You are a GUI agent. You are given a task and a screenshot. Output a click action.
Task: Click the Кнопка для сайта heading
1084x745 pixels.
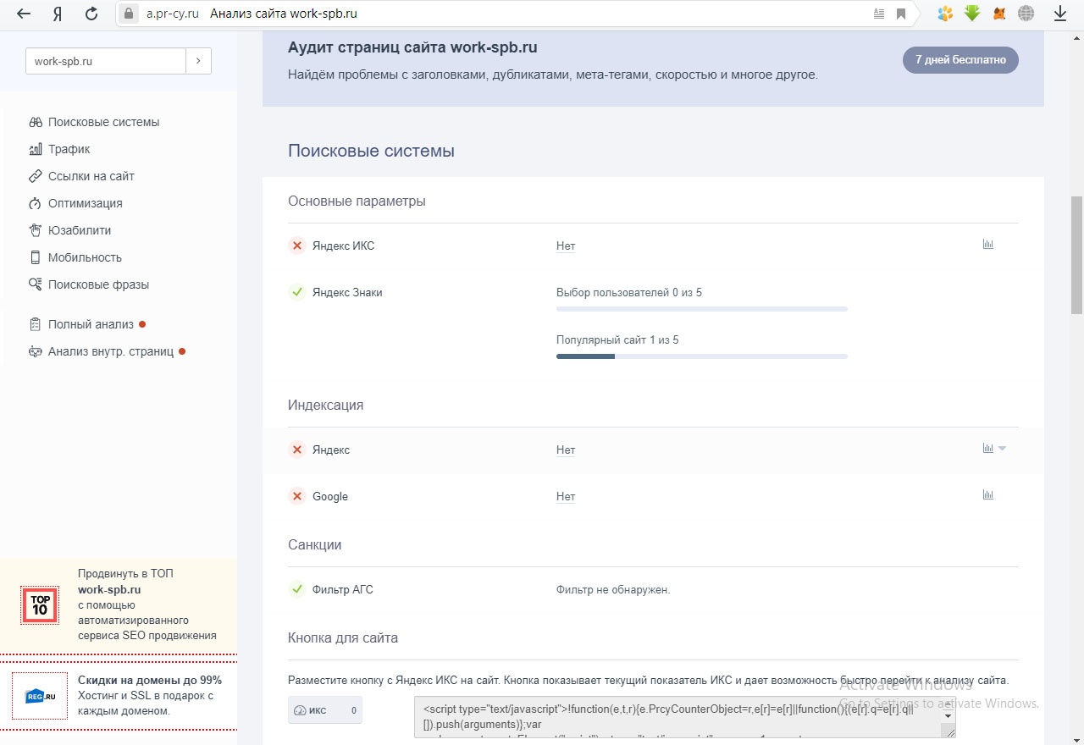click(x=343, y=638)
